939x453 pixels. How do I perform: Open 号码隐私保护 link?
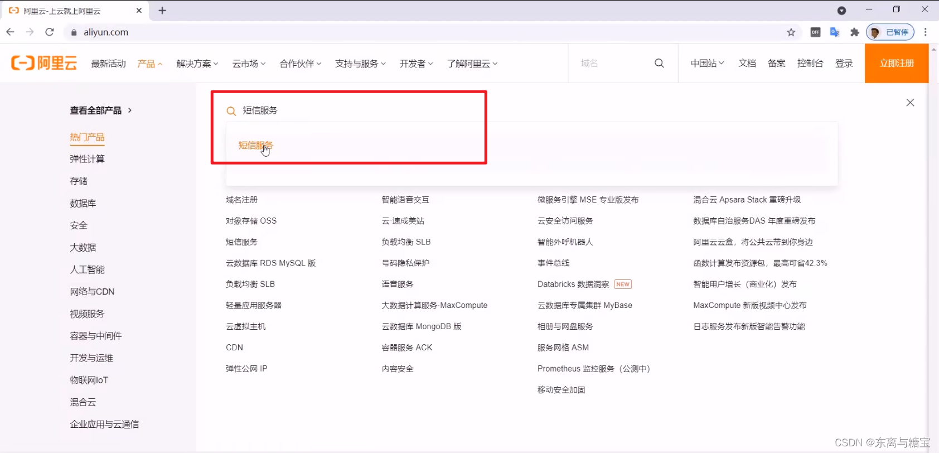(405, 263)
